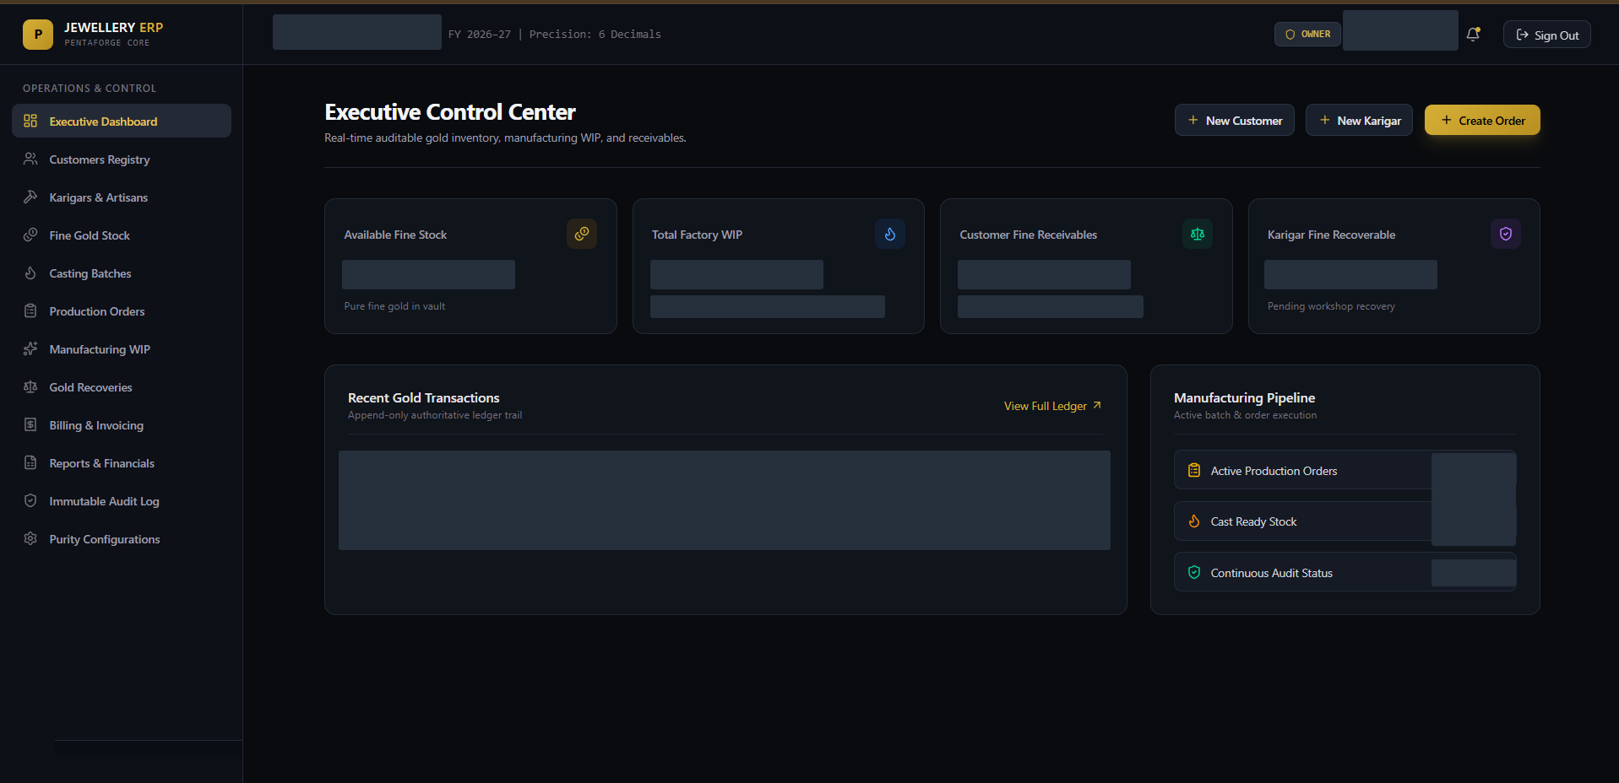This screenshot has width=1619, height=783.
Task: Open Executive Dashboard in sidebar
Action: click(122, 121)
